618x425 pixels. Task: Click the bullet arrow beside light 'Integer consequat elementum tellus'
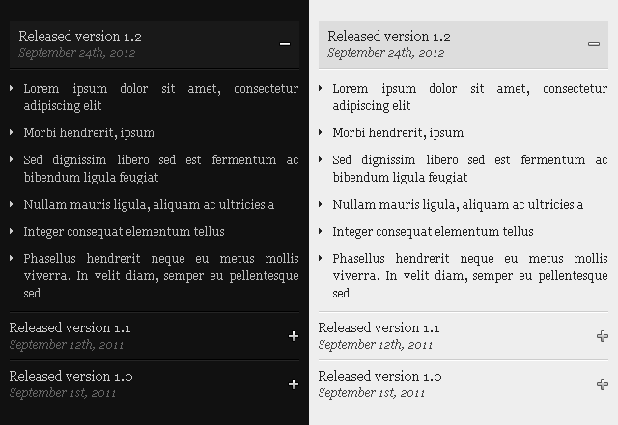320,231
